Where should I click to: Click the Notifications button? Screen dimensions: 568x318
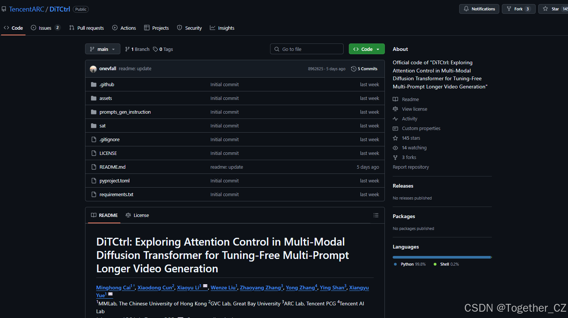[x=479, y=9]
